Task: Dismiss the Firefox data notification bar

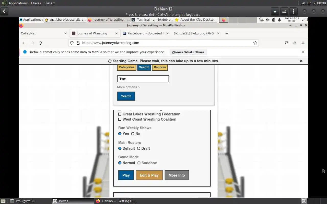Action: click(303, 52)
